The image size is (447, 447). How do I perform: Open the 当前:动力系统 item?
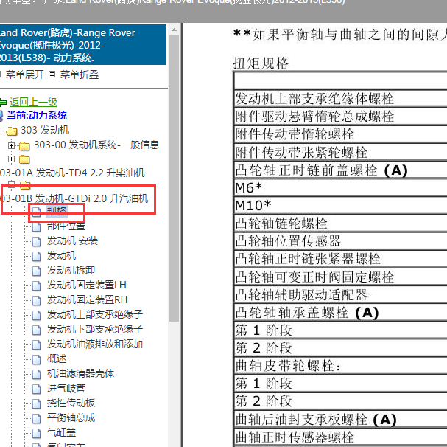(x=37, y=115)
